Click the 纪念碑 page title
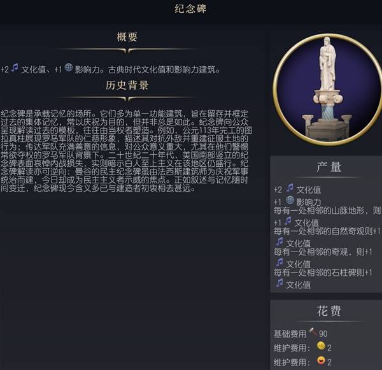Viewport: 382px width, 370px height. (190, 9)
